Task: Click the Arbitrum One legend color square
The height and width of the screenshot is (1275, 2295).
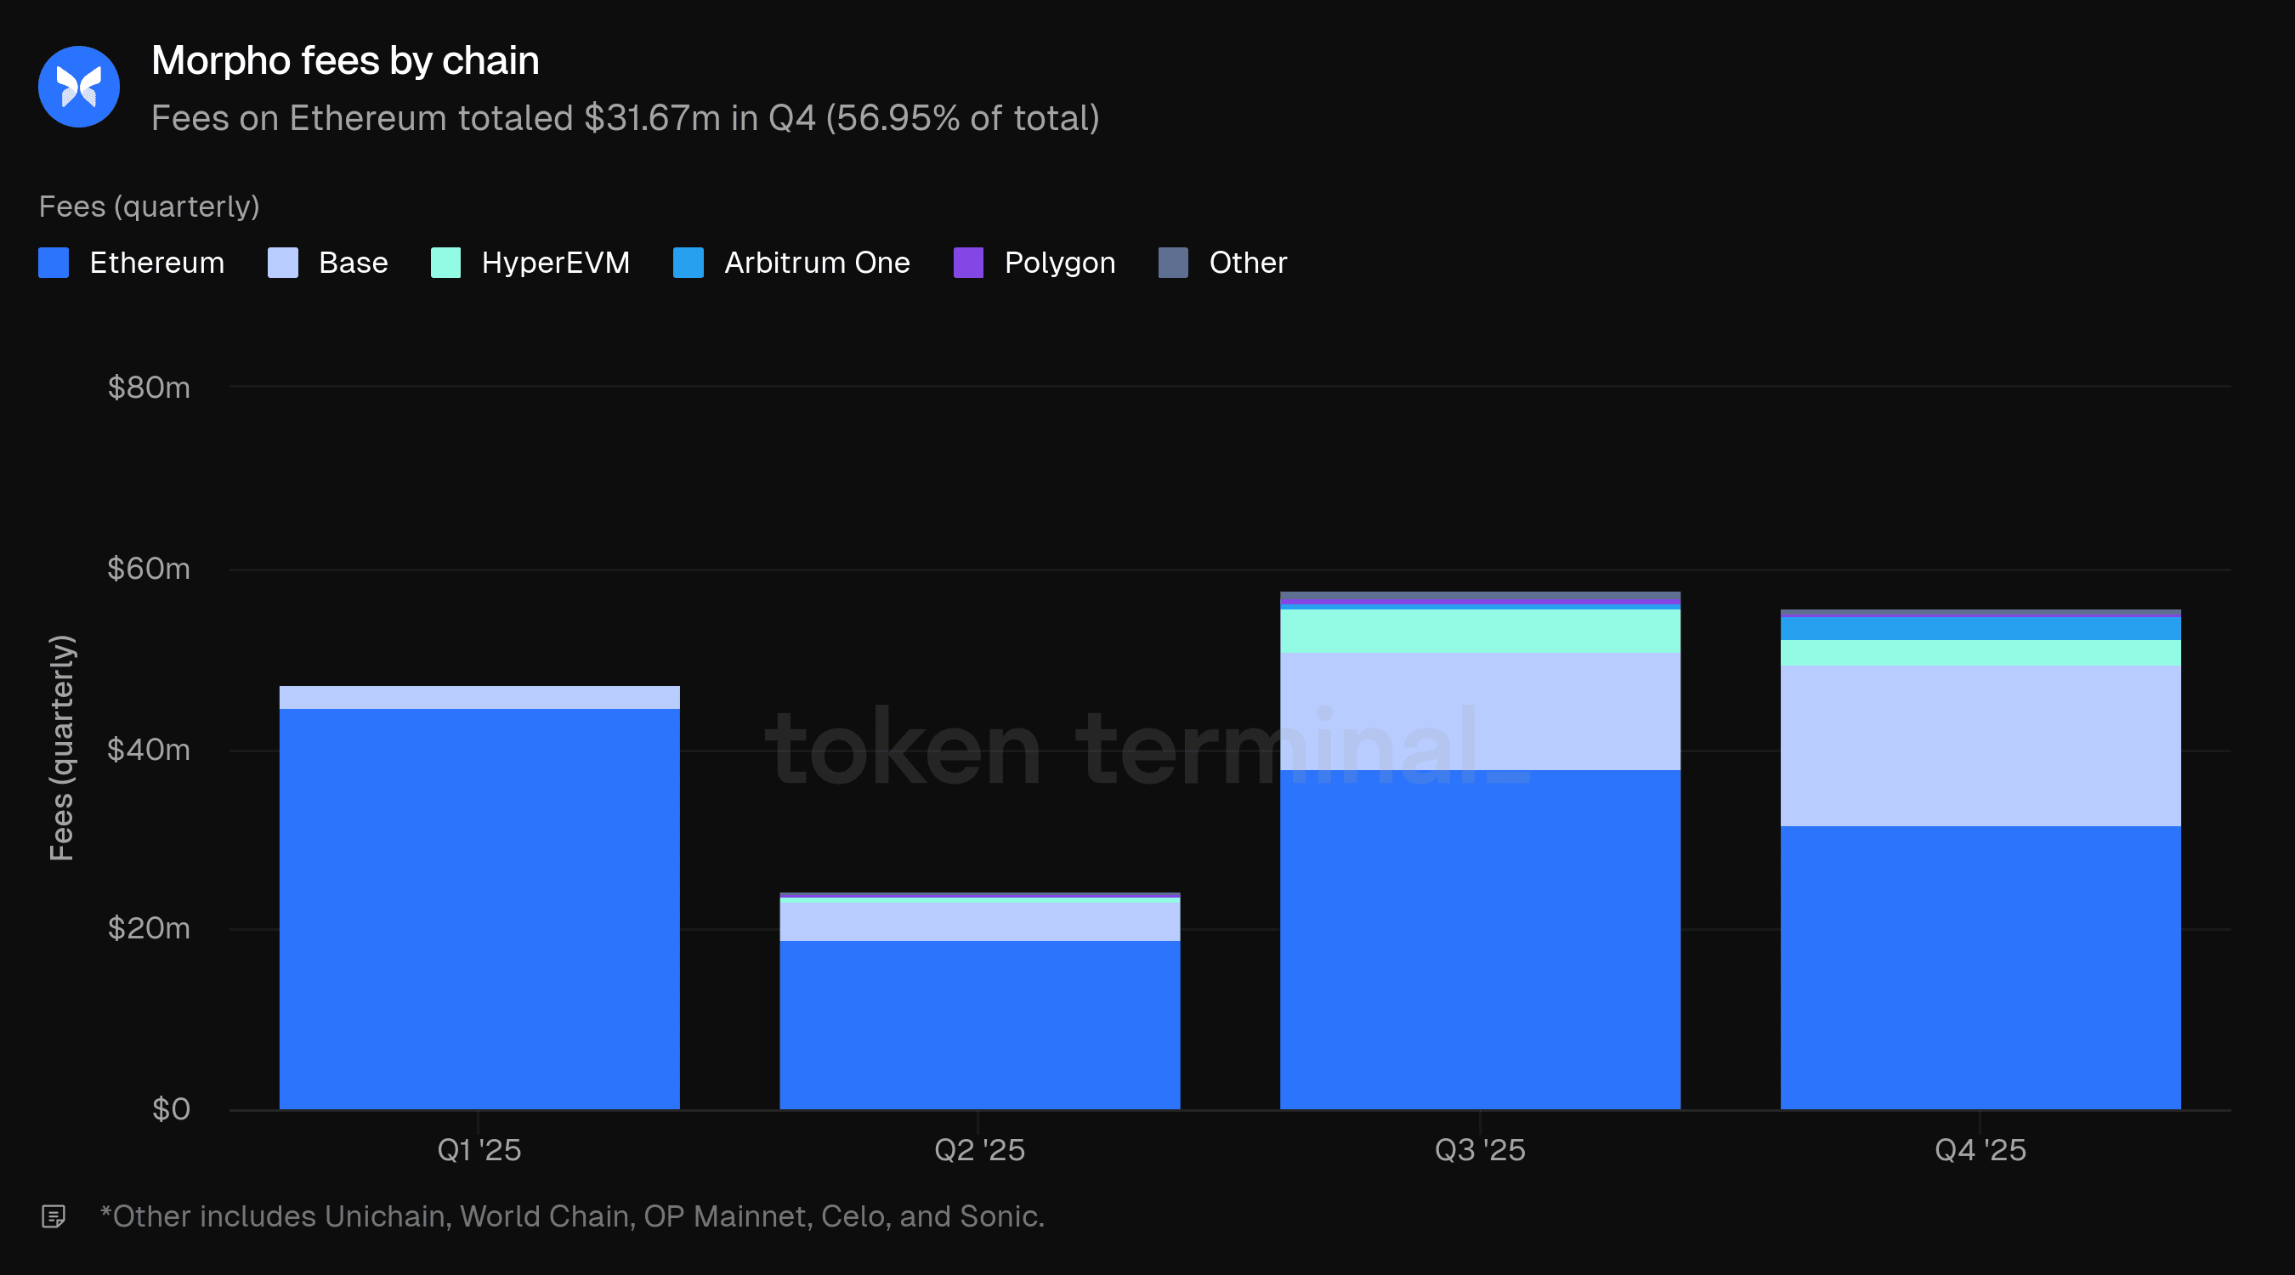Action: tap(688, 263)
